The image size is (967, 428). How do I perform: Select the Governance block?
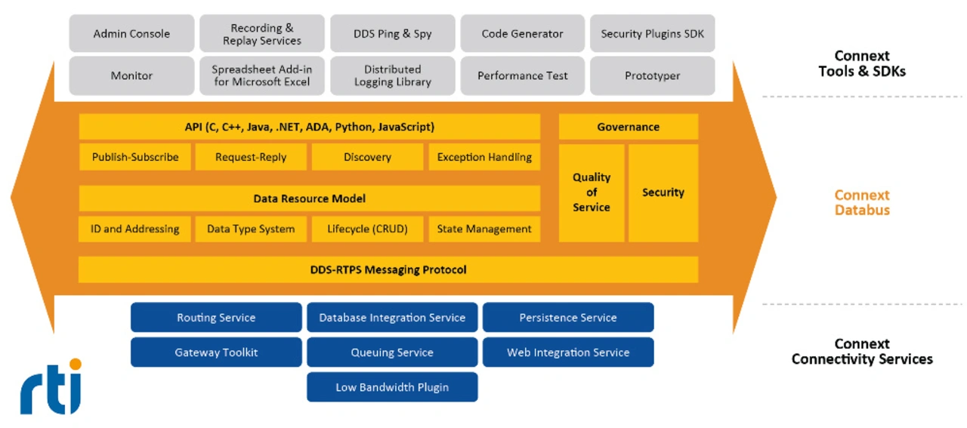click(629, 127)
